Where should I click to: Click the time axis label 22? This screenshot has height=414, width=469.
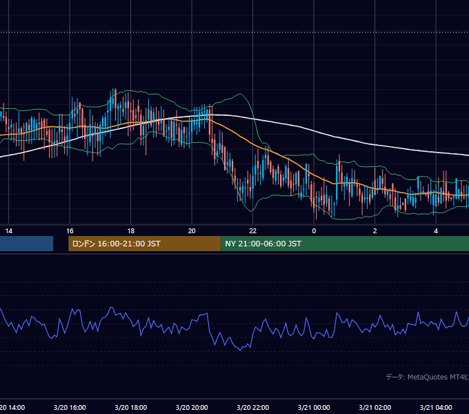pos(252,231)
